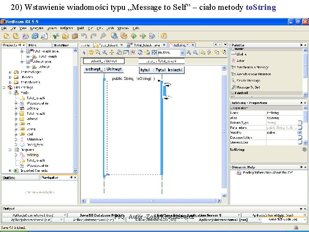Open the File menu
The width and height of the screenshot is (309, 232).
tap(4, 28)
